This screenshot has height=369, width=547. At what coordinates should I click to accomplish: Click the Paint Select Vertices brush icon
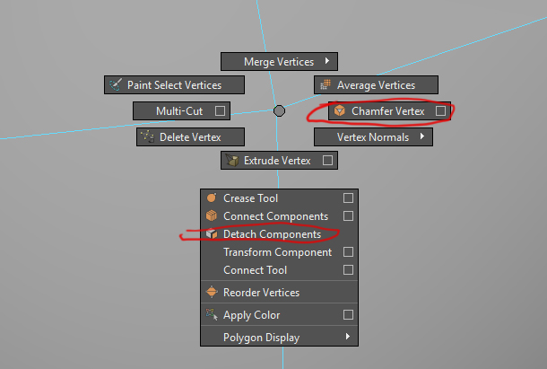[115, 85]
